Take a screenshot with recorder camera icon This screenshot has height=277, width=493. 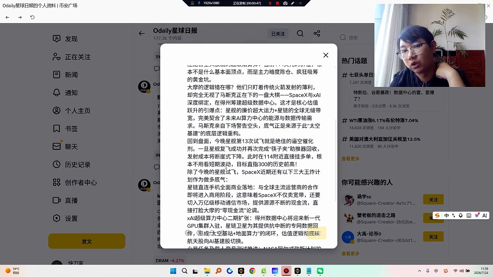coord(285,3)
